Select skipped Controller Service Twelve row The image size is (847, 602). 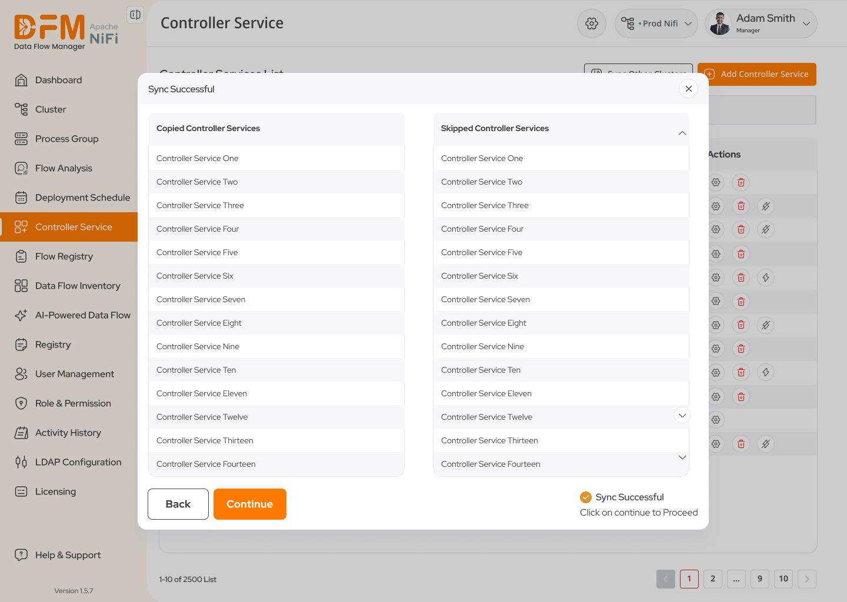coord(561,417)
